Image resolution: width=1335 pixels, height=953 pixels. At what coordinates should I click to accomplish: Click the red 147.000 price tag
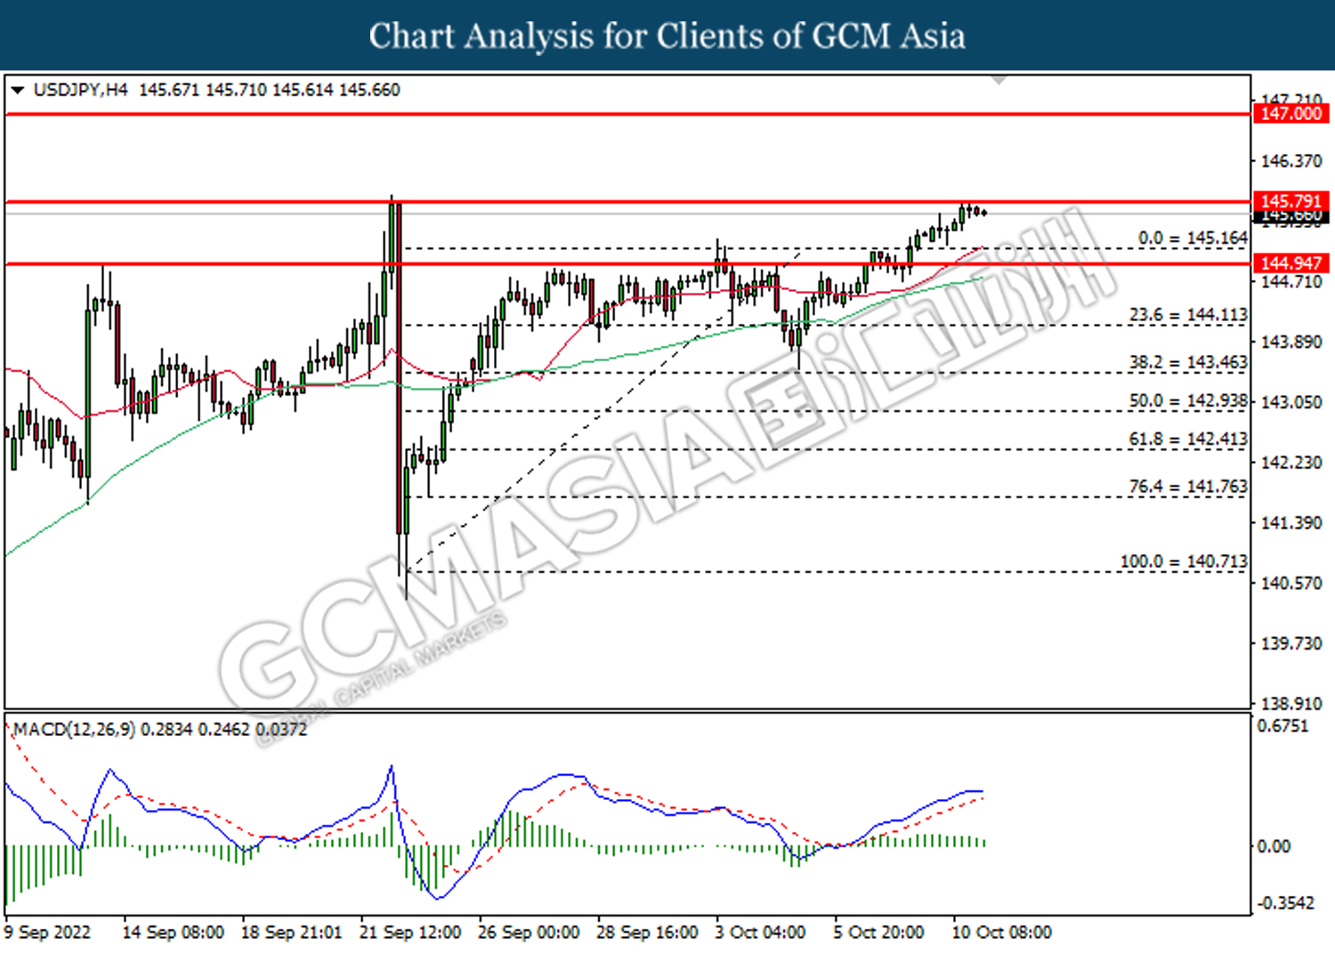[x=1290, y=114]
